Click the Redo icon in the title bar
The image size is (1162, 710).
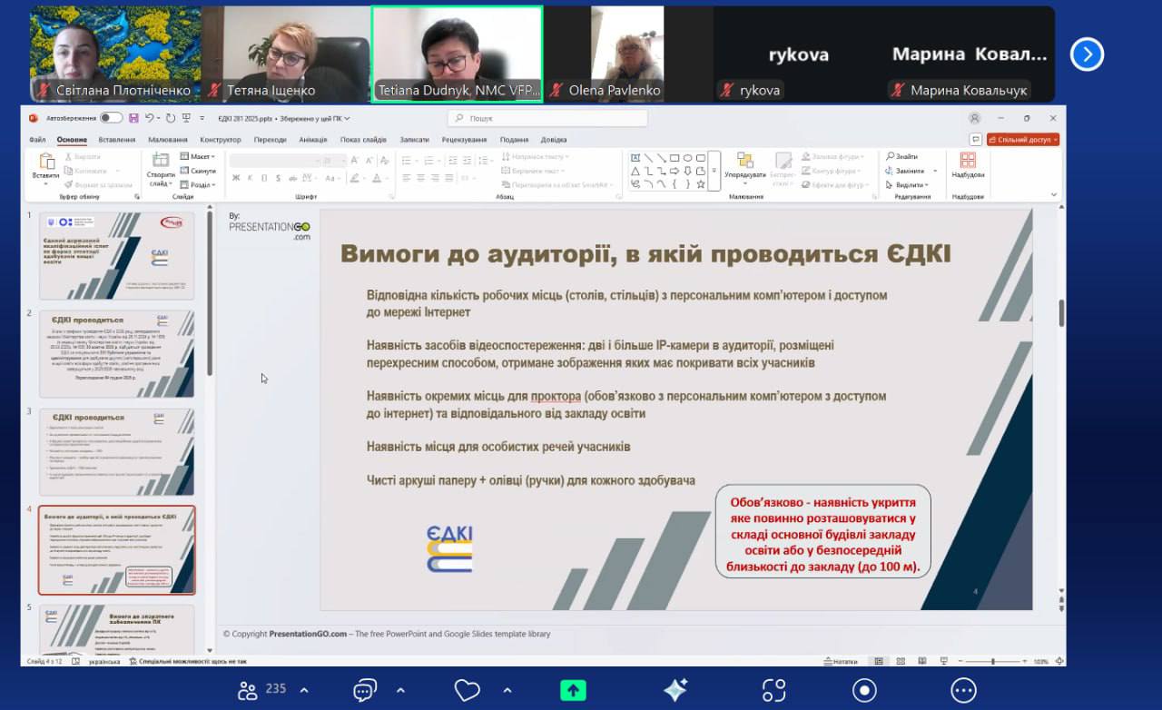pos(170,118)
